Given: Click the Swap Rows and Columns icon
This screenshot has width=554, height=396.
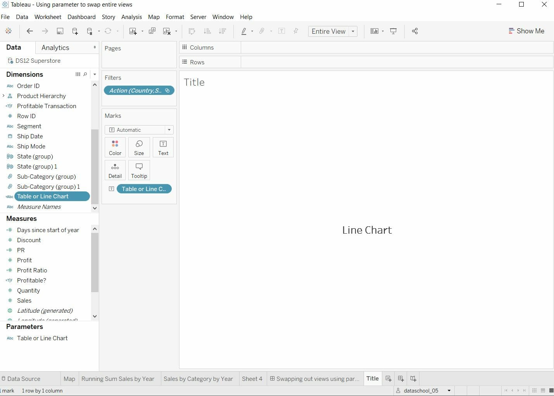Looking at the screenshot, I should pos(192,31).
